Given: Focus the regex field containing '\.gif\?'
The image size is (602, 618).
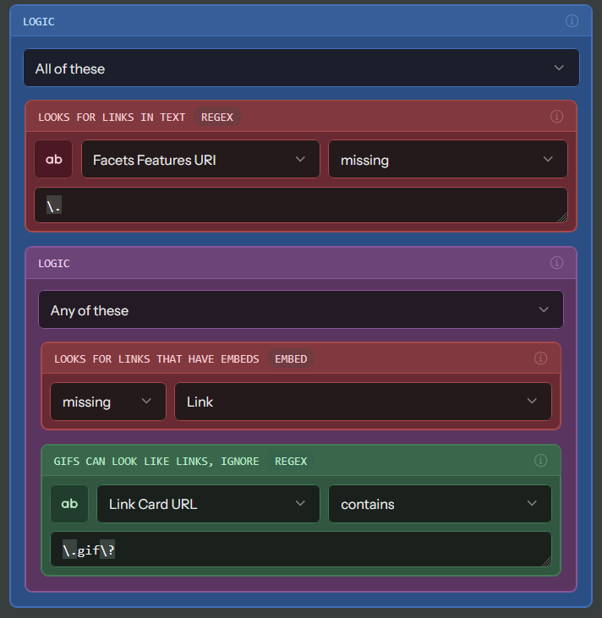Looking at the screenshot, I should (300, 550).
